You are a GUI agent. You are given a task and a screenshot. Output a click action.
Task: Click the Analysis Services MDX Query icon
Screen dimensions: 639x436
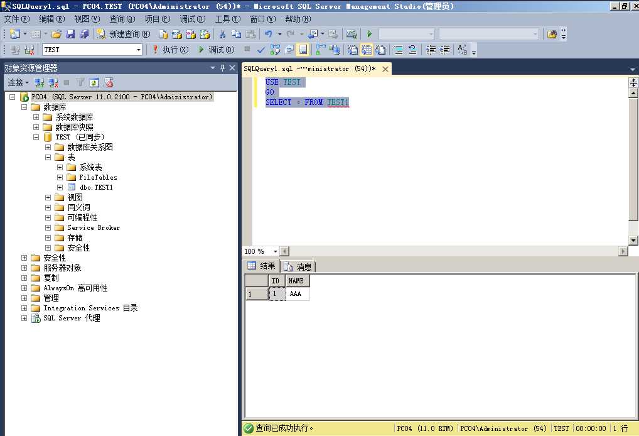[x=177, y=35]
